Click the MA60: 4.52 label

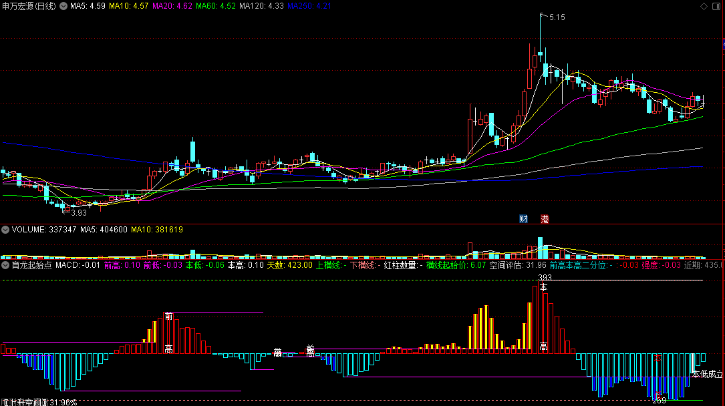[215, 6]
